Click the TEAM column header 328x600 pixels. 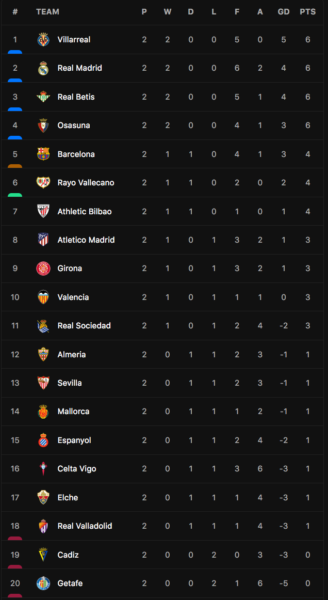click(48, 12)
